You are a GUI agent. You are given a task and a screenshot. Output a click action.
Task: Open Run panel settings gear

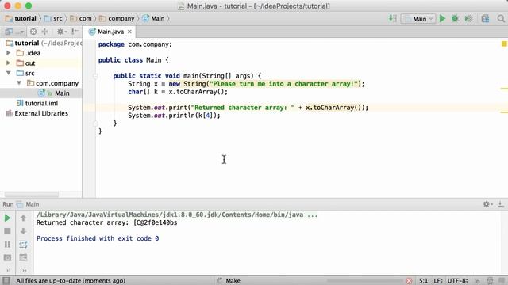[487, 204]
